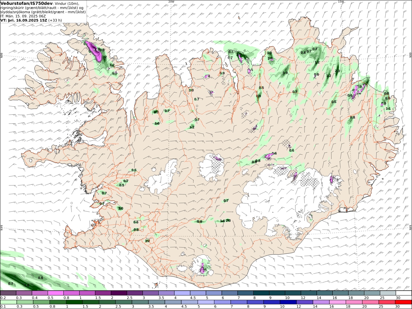The image size is (412, 309).
Task: Click the 20W longitude label at top
Action: (171, 2)
